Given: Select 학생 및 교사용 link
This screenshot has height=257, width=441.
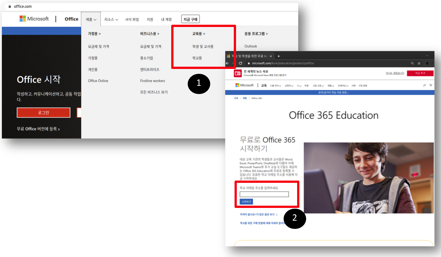Looking at the screenshot, I should [x=203, y=47].
